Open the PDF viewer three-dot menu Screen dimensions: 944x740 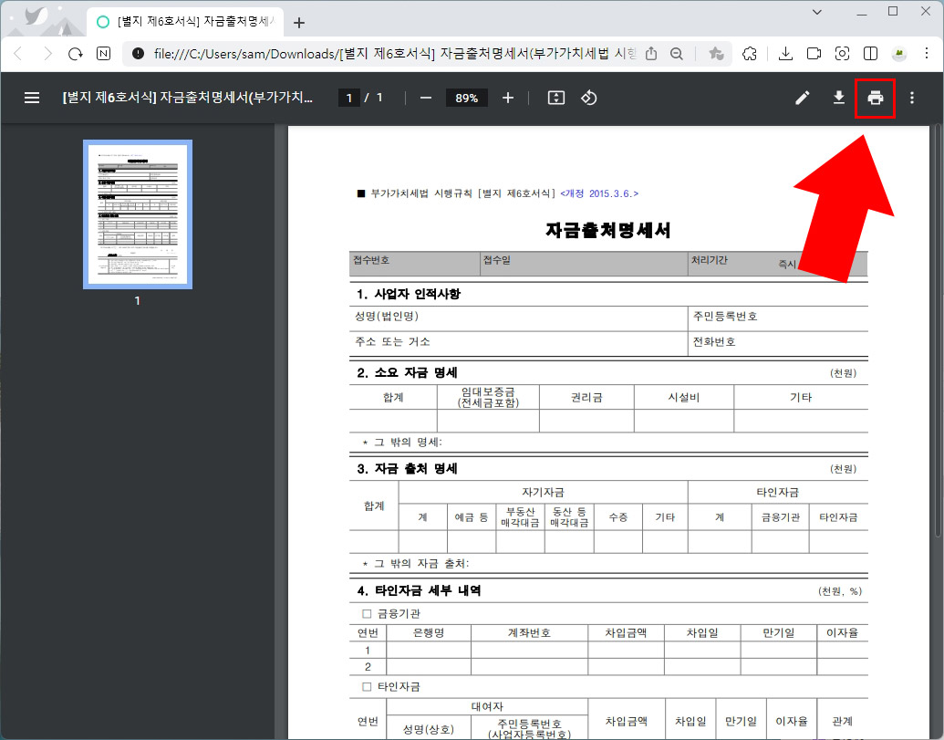tap(911, 98)
